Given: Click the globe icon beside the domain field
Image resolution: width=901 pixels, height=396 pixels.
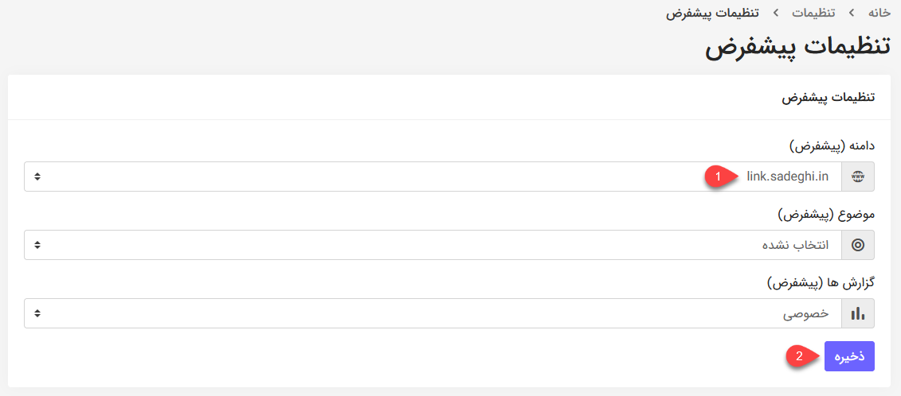Looking at the screenshot, I should coord(858,177).
